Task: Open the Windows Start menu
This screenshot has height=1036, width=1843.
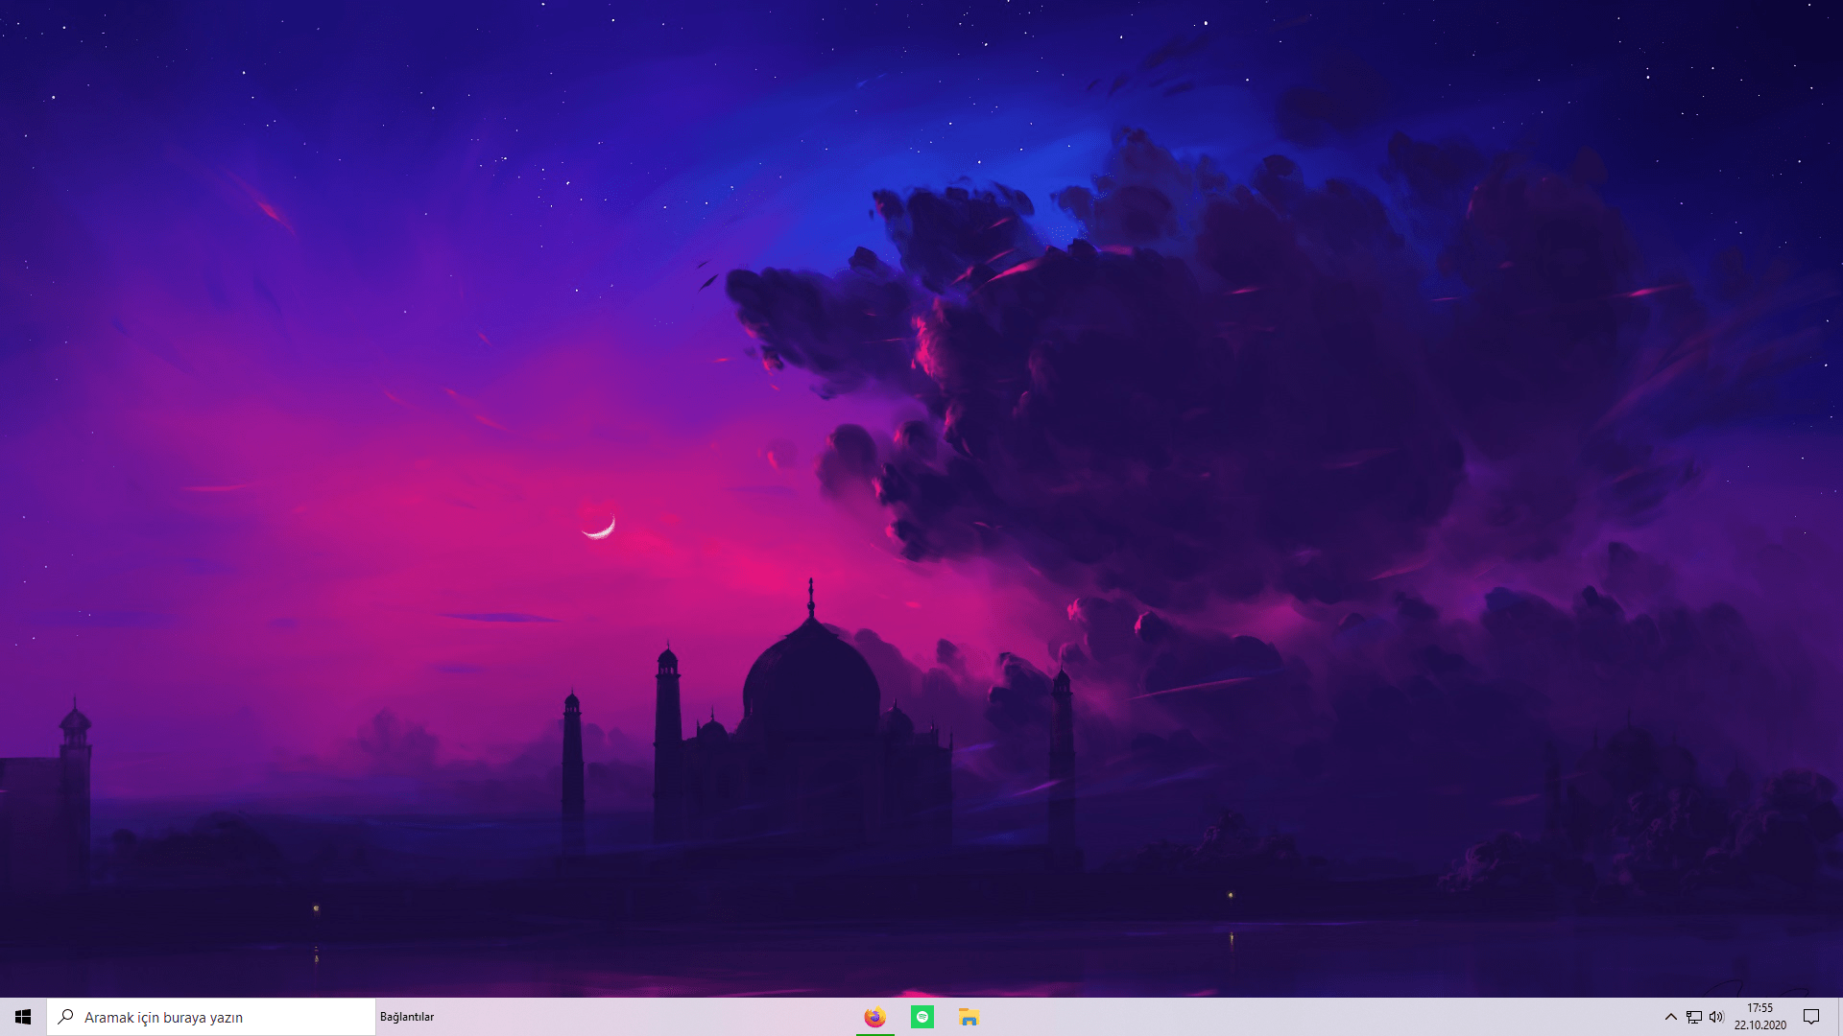Action: [23, 1017]
